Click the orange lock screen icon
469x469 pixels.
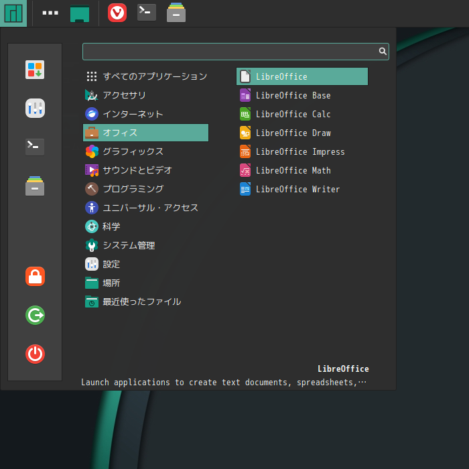pyautogui.click(x=35, y=276)
